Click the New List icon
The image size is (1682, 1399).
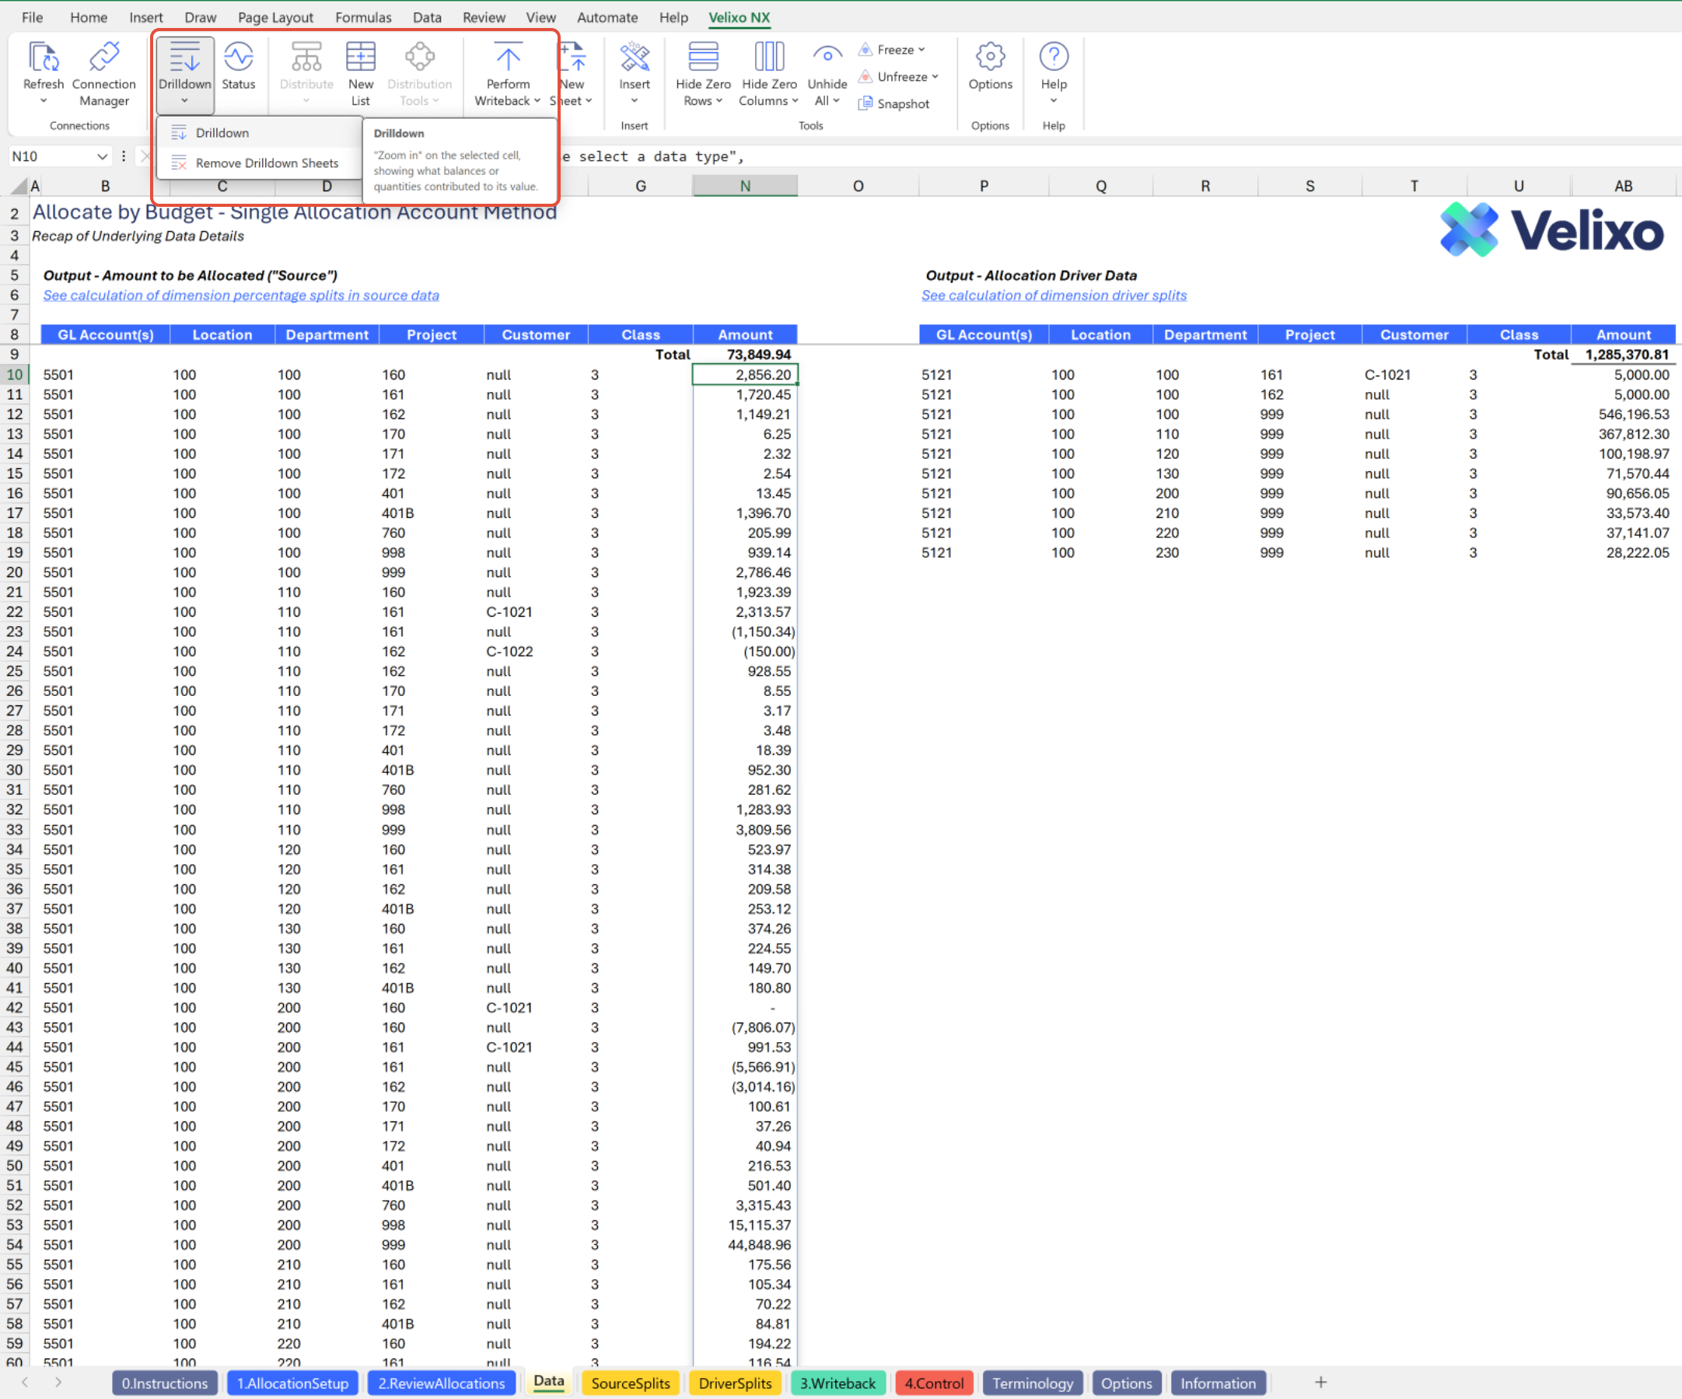[361, 58]
